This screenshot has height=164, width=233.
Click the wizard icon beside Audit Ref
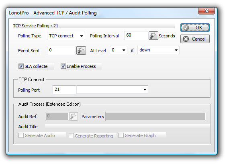[73, 116]
